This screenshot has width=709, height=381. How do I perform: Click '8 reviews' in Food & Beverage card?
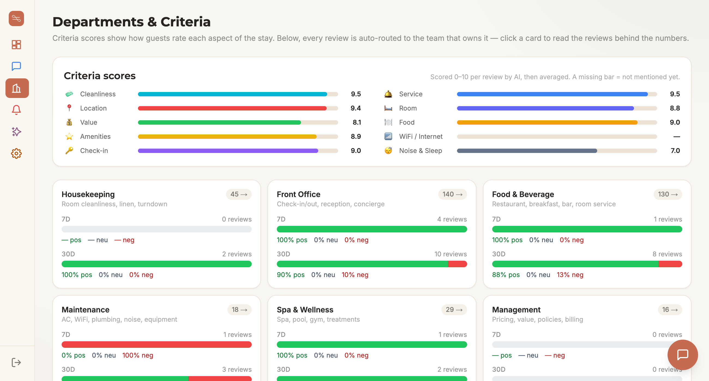(667, 254)
